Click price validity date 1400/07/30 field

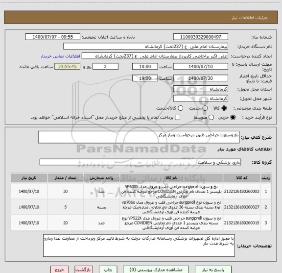coord(201,78)
